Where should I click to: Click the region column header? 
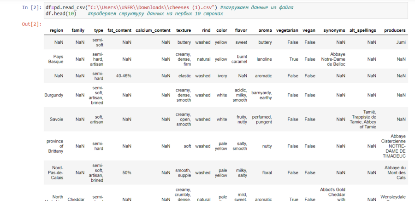coord(56,30)
